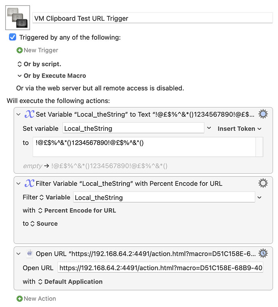The height and width of the screenshot is (307, 278).
Task: Click the Set Variable action title text
Action: 145,114
